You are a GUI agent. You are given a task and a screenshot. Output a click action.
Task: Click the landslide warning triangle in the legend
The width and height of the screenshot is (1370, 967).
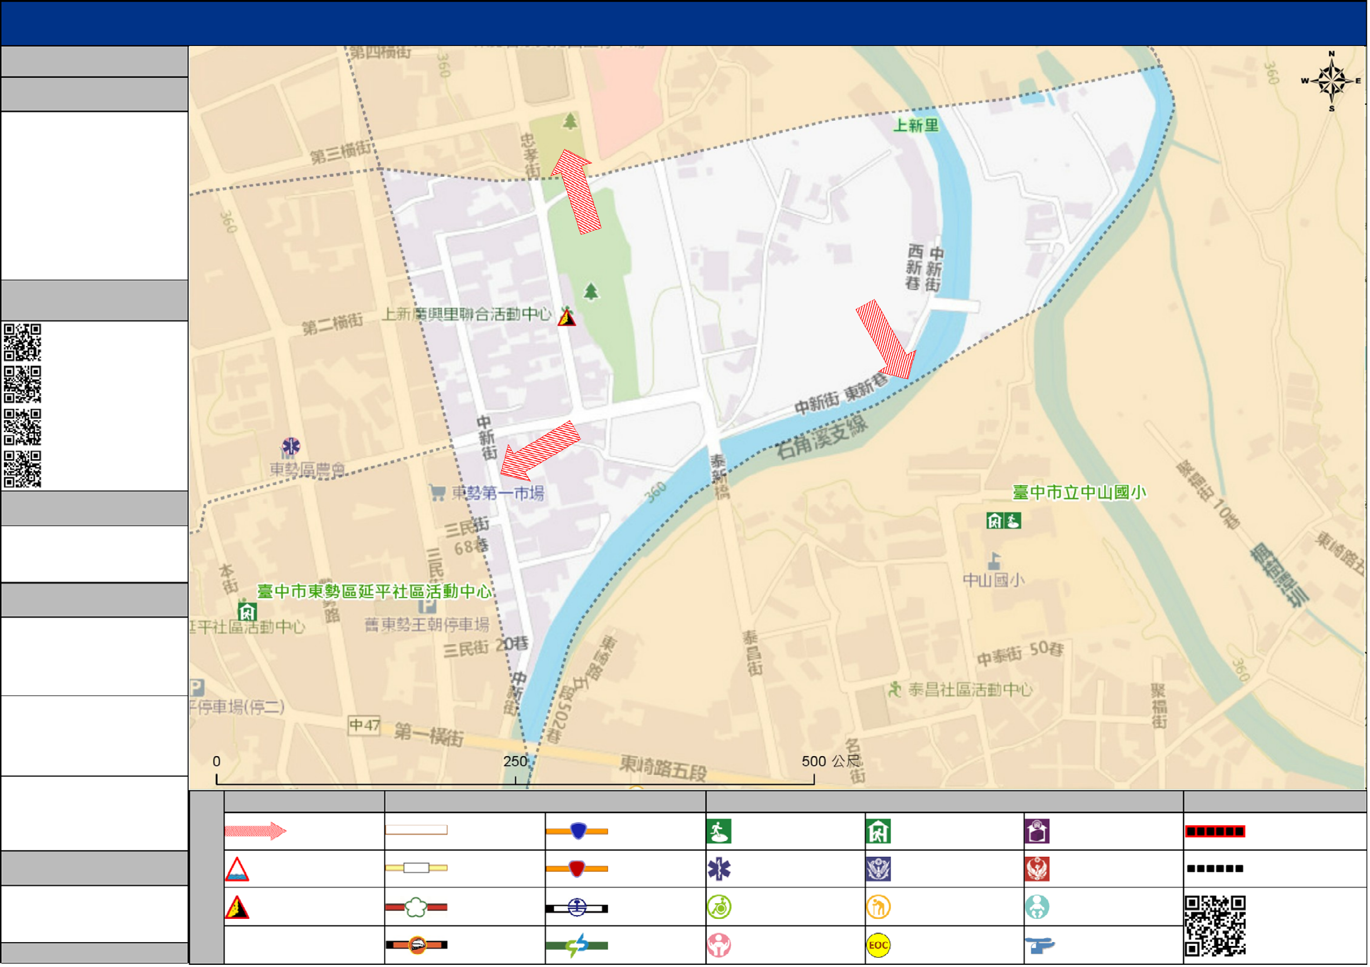(x=237, y=909)
